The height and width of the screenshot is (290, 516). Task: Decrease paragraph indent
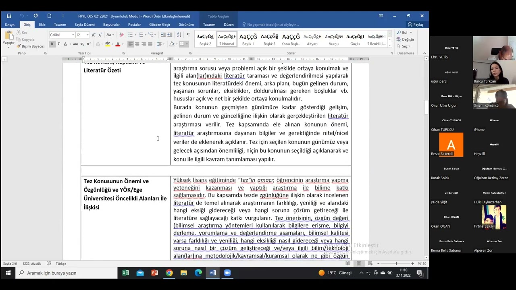pos(162,35)
